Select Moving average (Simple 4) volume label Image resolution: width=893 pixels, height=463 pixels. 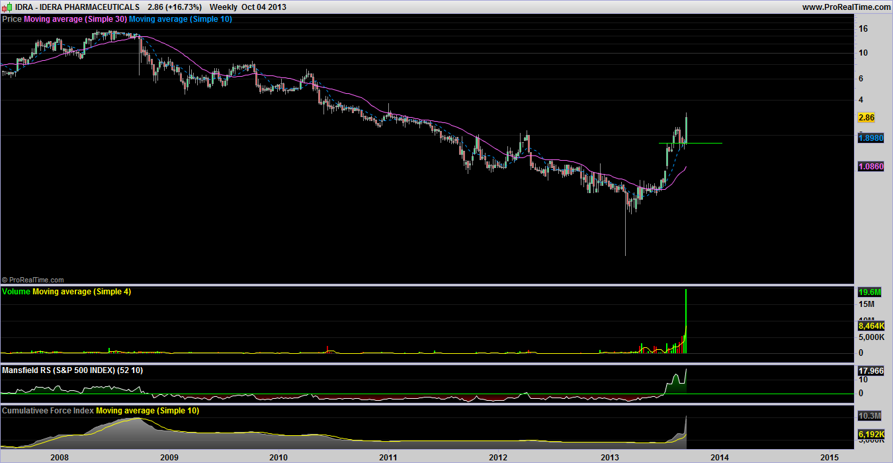click(x=81, y=292)
